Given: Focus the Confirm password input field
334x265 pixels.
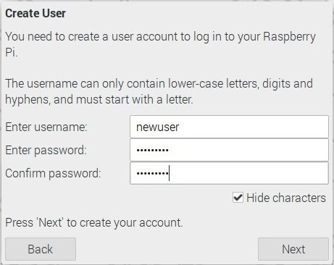Looking at the screenshot, I should (x=229, y=173).
